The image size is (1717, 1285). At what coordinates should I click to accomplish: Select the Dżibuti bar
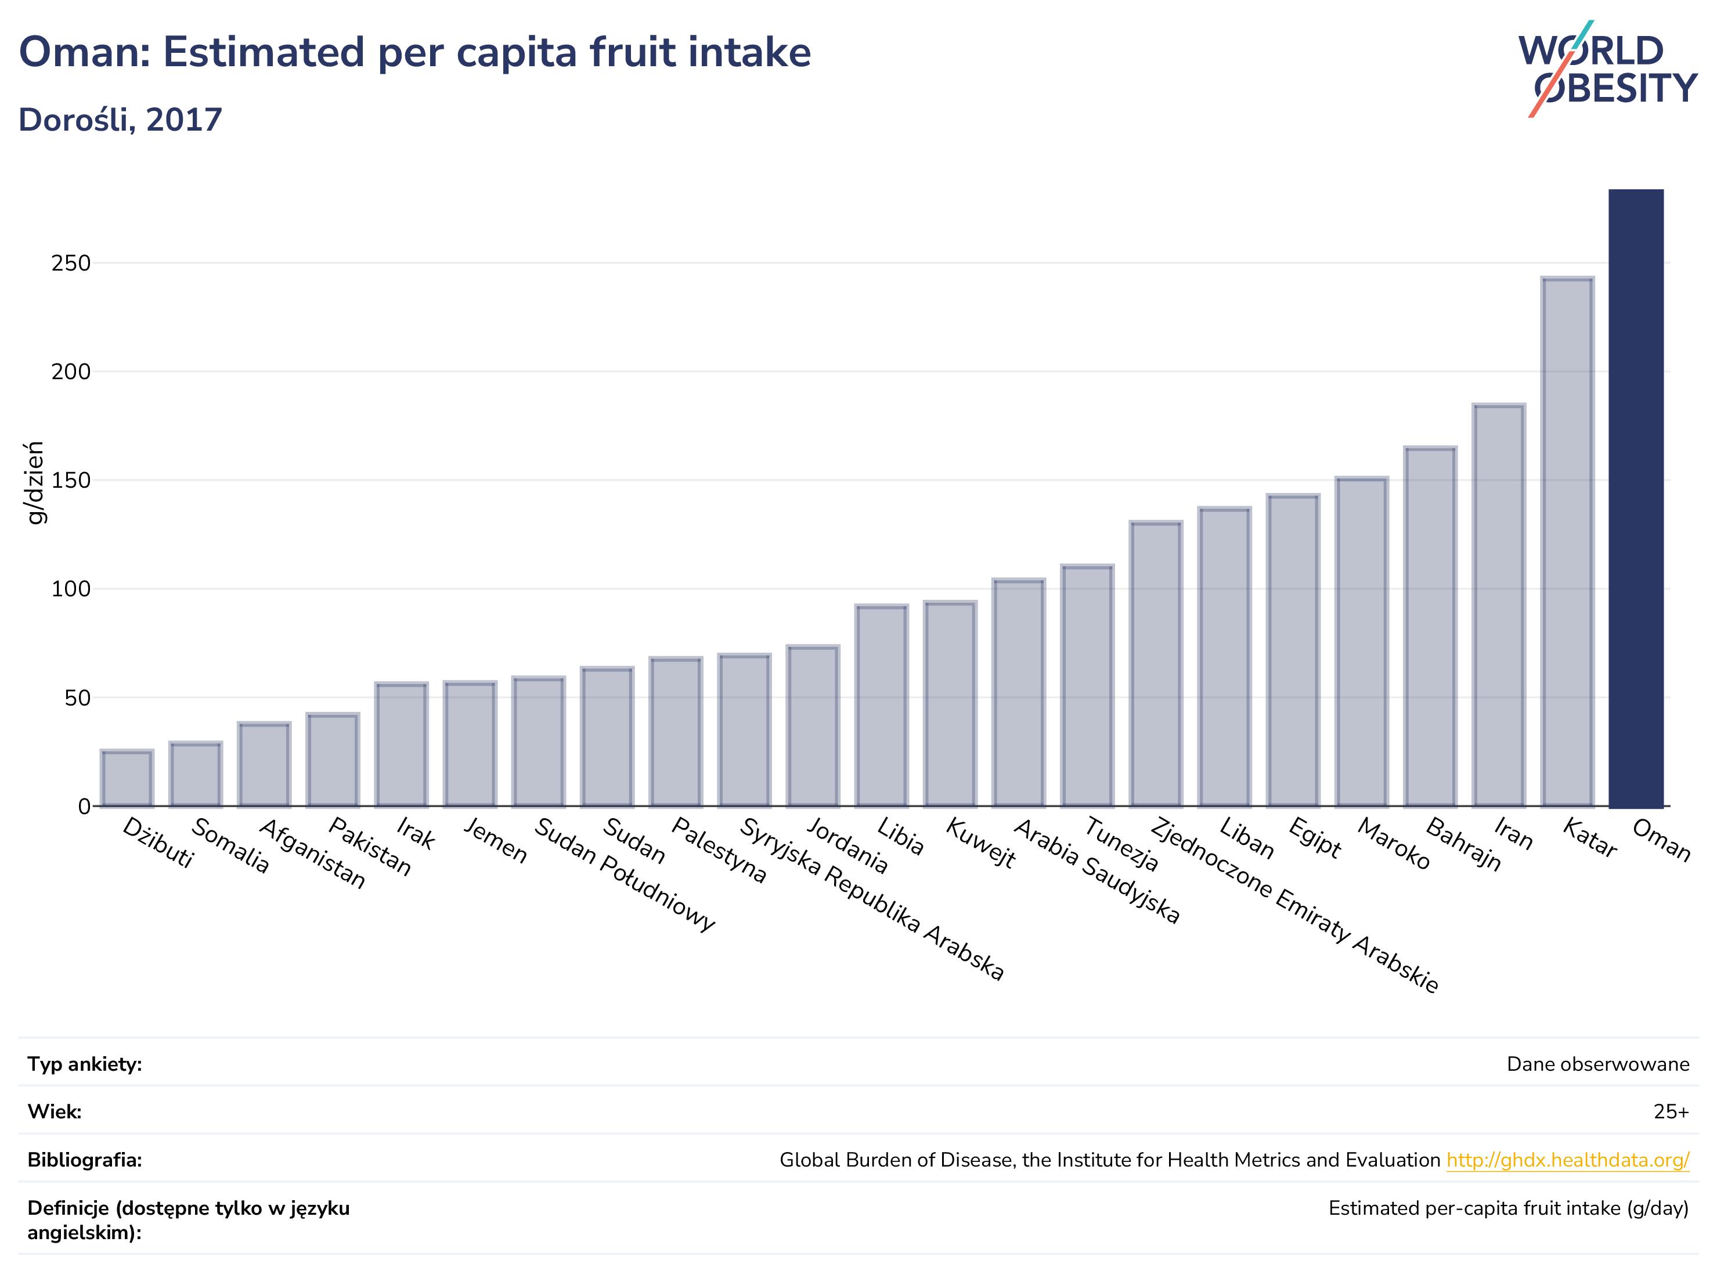(x=127, y=778)
